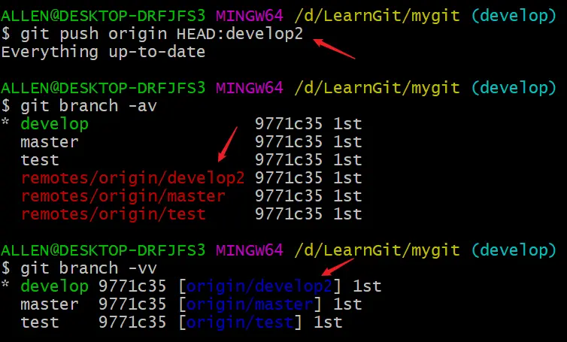Screen dimensions: 567x342
Task: Click the 'Everything up-to-date' output line
Action: point(104,52)
